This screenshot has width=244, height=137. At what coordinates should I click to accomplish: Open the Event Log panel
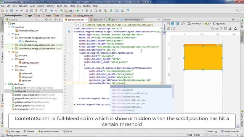(211, 131)
